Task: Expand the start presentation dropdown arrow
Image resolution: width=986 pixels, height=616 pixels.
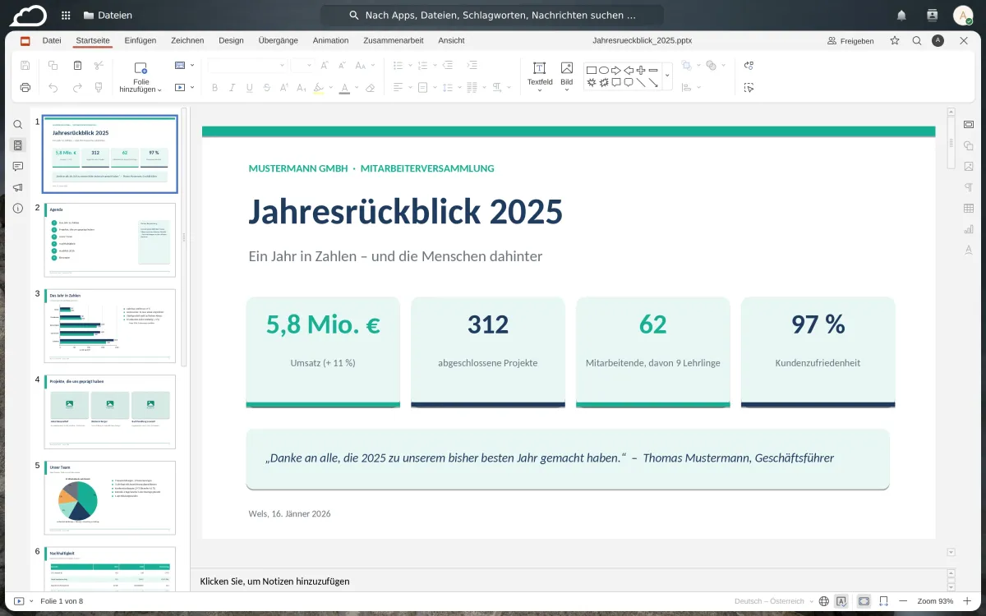Action: pos(192,87)
